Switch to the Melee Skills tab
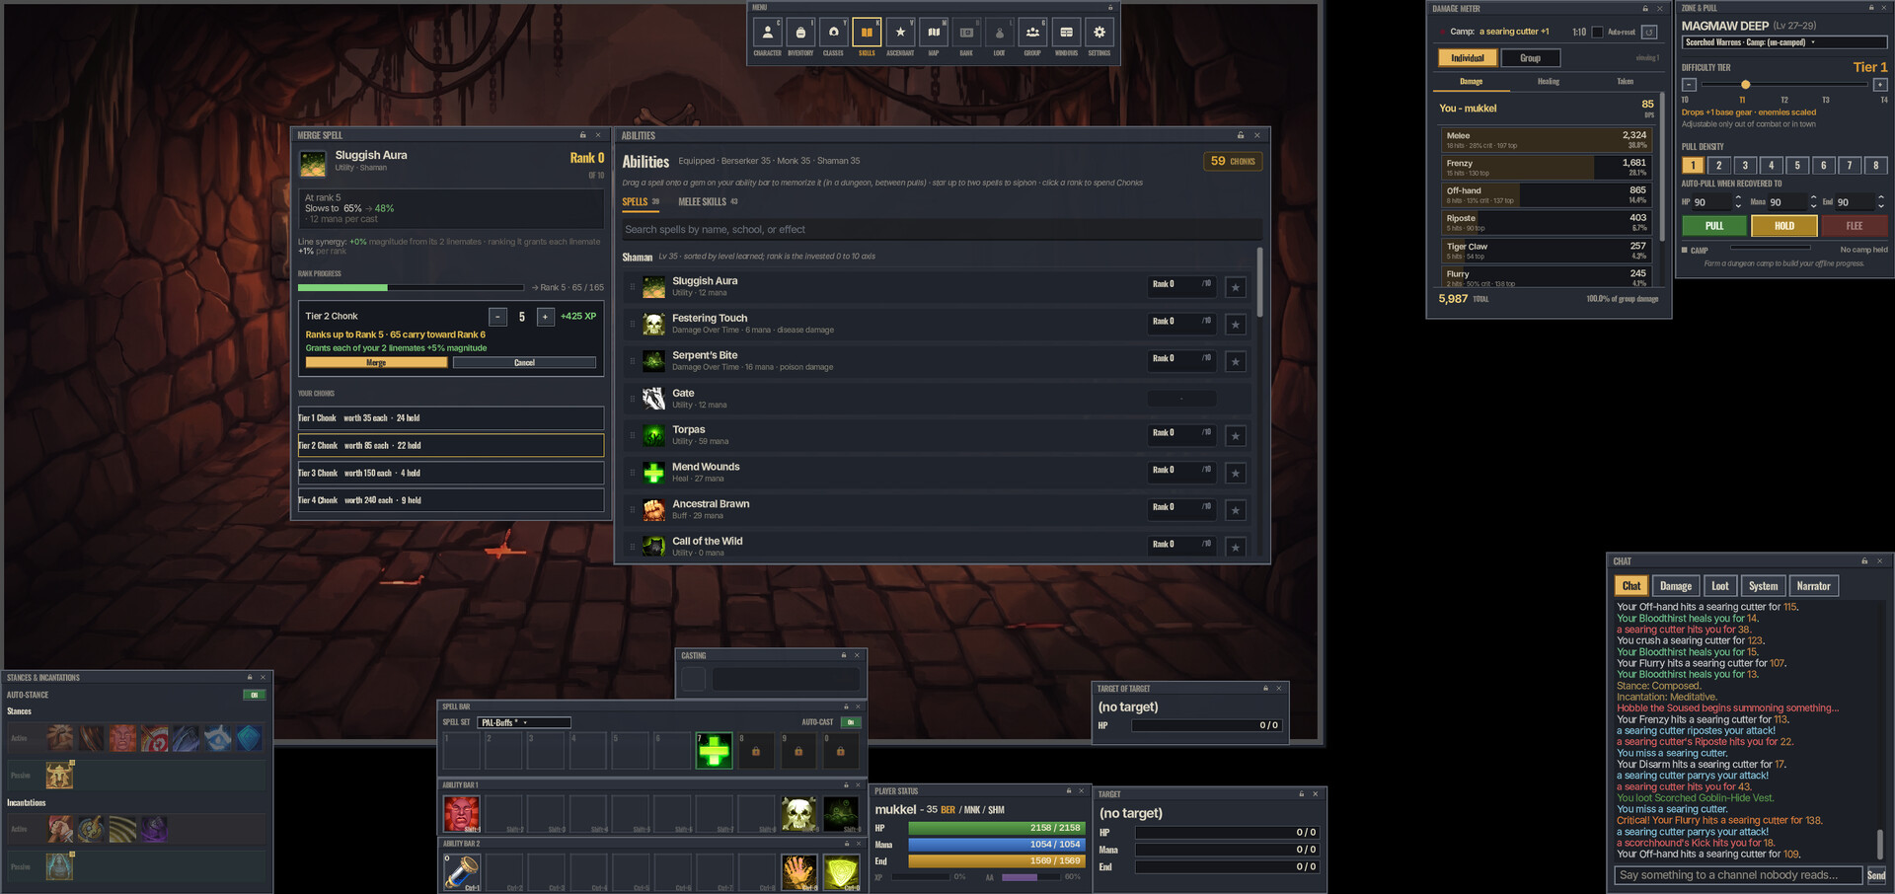Viewport: 1895px width, 894px height. point(708,201)
